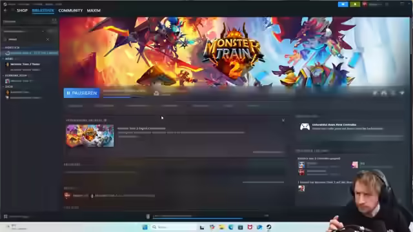Image resolution: width=413 pixels, height=232 pixels.
Task: Open the Windows Start menu
Action: [145, 227]
